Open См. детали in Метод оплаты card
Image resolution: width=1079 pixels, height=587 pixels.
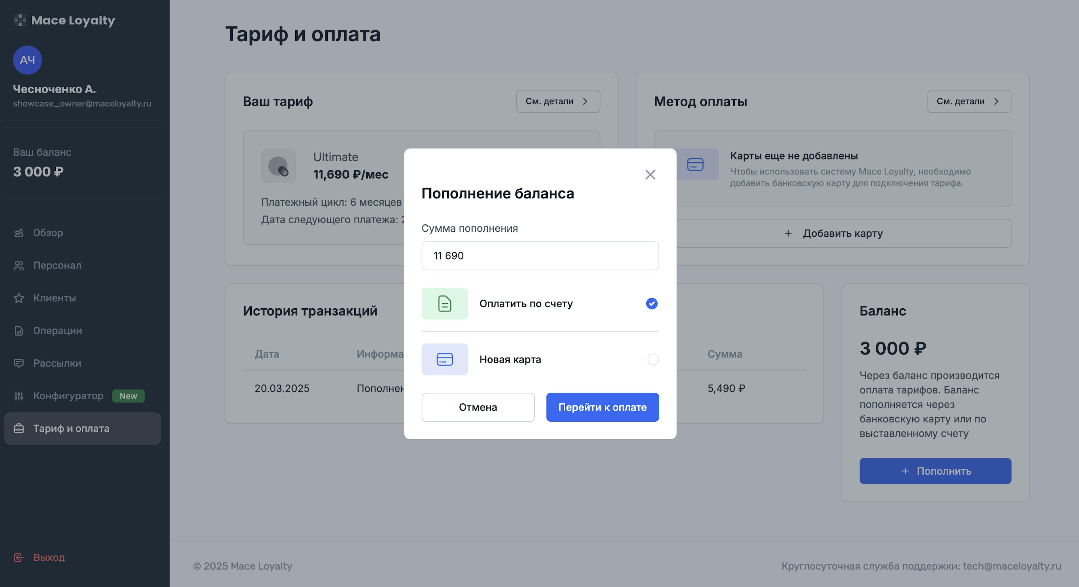pos(969,101)
